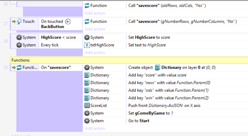This screenshot has height=136, width=248.
Task: Select gear icon next to Go to Start
Action: 87,121
